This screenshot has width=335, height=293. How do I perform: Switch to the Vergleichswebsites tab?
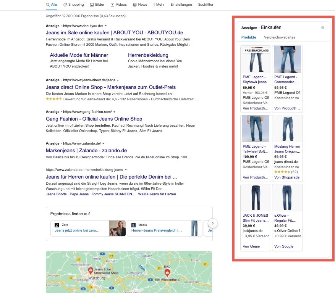pyautogui.click(x=280, y=37)
